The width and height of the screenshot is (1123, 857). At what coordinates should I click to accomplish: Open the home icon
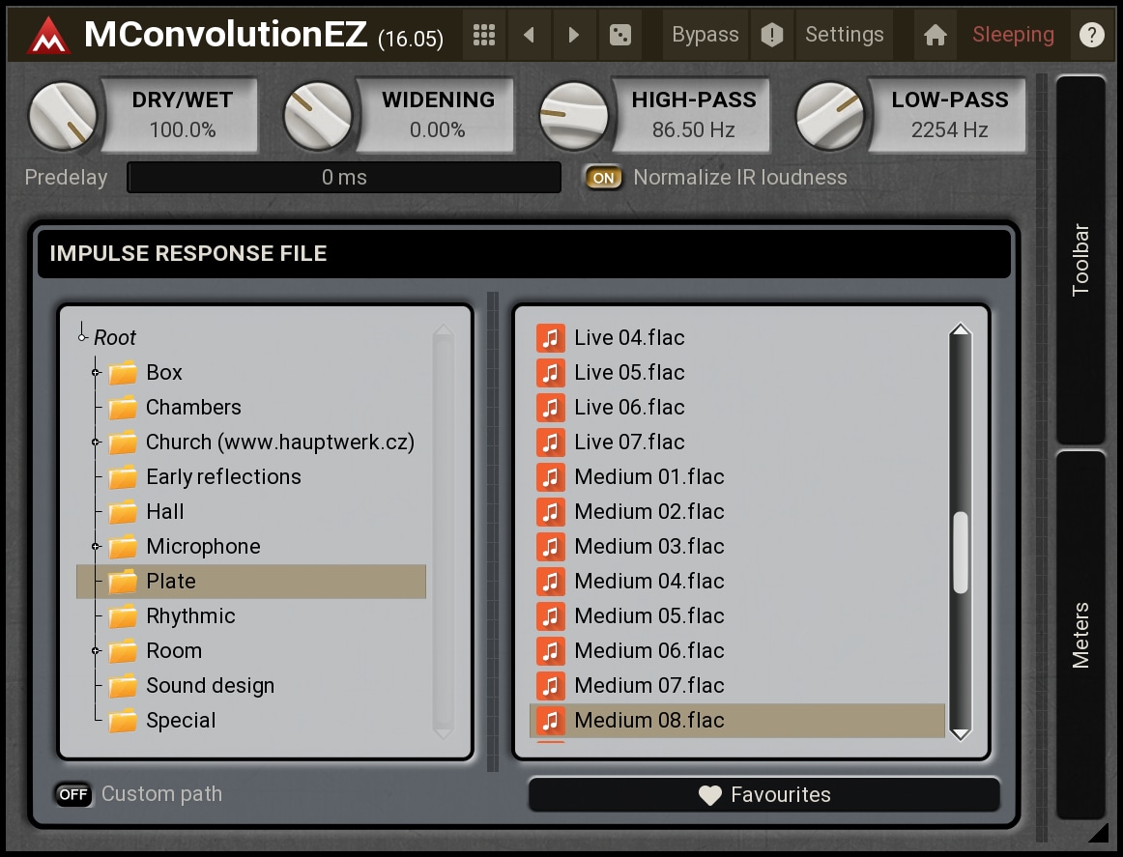point(936,35)
